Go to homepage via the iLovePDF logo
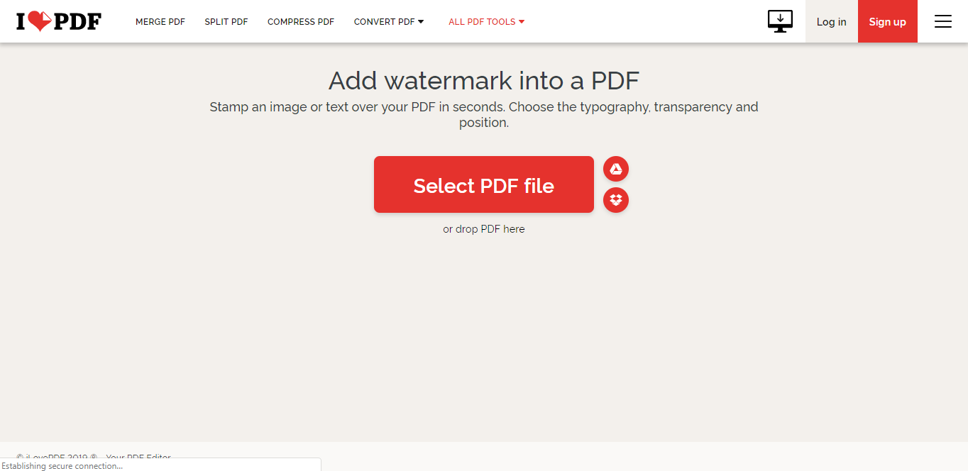The width and height of the screenshot is (968, 471). click(58, 21)
